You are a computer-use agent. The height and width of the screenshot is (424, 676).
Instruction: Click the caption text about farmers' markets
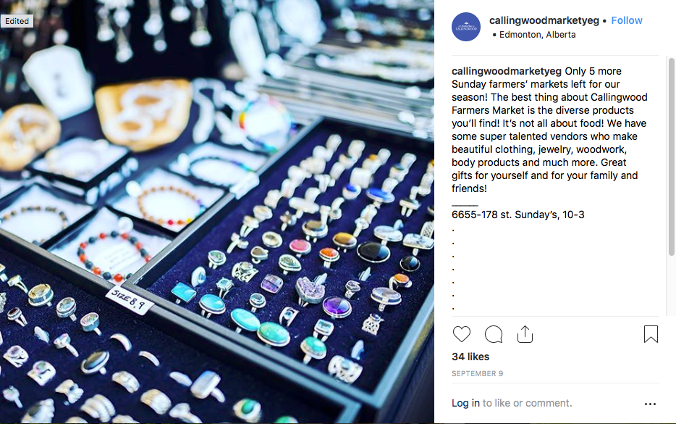click(549, 130)
